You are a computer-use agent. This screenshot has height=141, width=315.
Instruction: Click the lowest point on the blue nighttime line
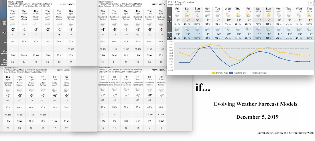229,66
